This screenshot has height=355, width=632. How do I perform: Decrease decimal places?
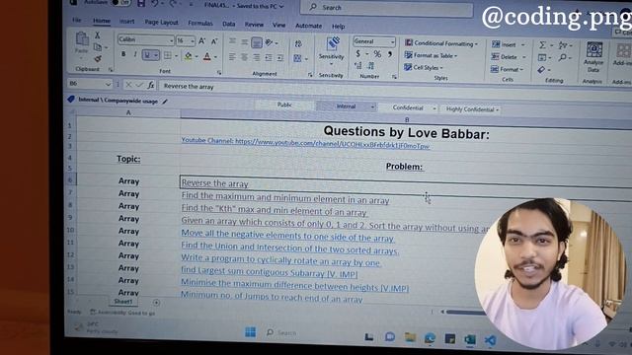(x=371, y=66)
